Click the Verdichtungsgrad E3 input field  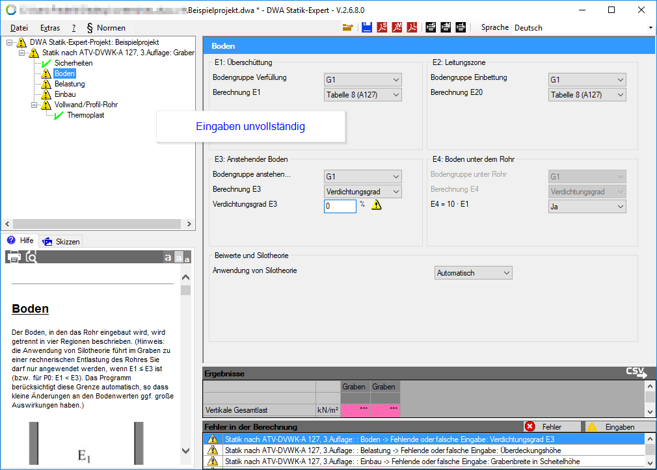[340, 206]
